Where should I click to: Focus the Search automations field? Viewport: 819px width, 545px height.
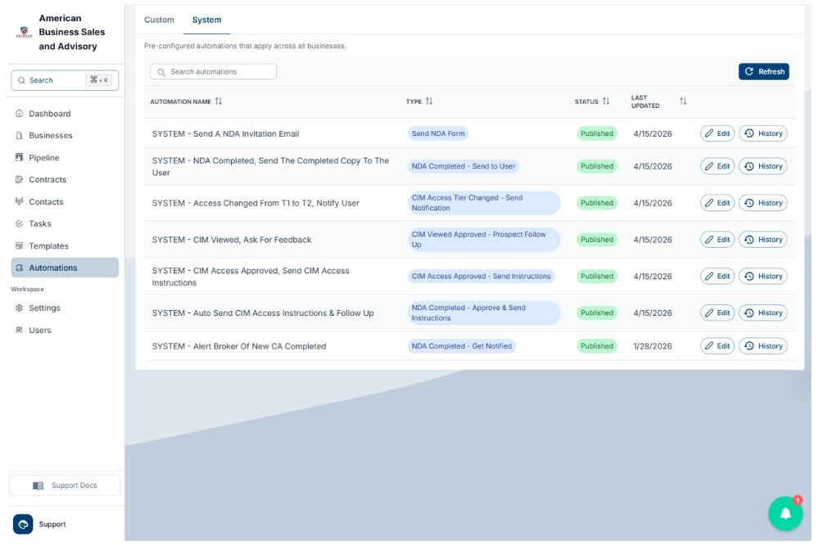(213, 71)
